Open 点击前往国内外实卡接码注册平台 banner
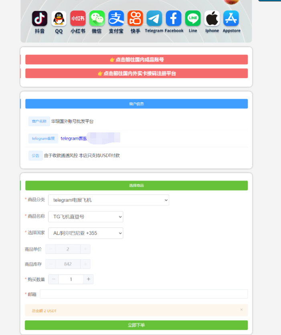The height and width of the screenshot is (335, 281). click(x=136, y=73)
